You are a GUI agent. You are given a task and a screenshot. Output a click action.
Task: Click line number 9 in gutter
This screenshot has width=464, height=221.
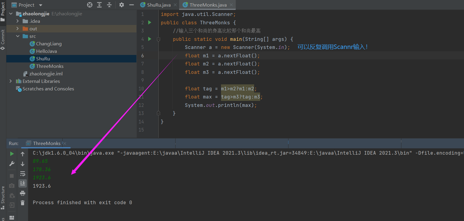(x=142, y=80)
